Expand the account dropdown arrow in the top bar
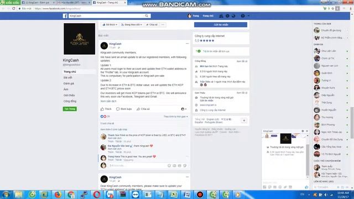The image size is (354, 199). pyautogui.click(x=248, y=16)
